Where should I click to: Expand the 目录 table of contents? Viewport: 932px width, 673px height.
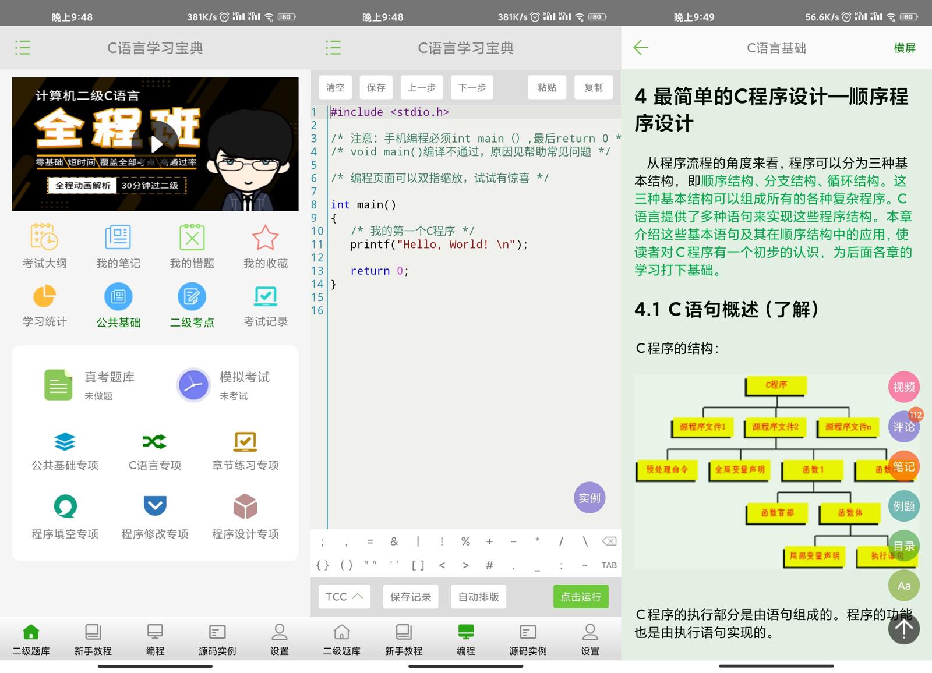903,546
